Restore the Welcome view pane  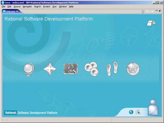coord(160,11)
